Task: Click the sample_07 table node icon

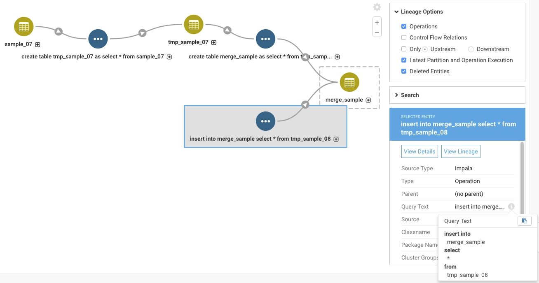Action: (24, 27)
